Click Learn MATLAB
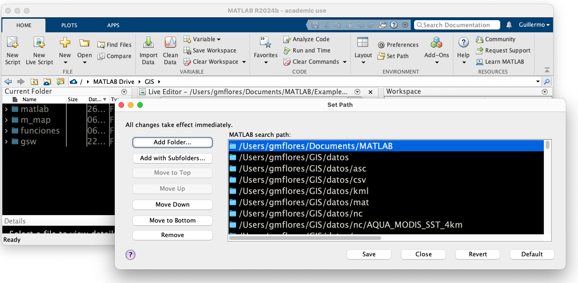Screen dimensions: 578x283 (x=500, y=61)
